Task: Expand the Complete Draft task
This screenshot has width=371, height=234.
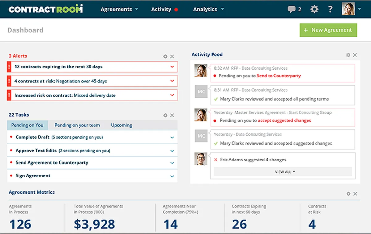Action: [x=172, y=138]
